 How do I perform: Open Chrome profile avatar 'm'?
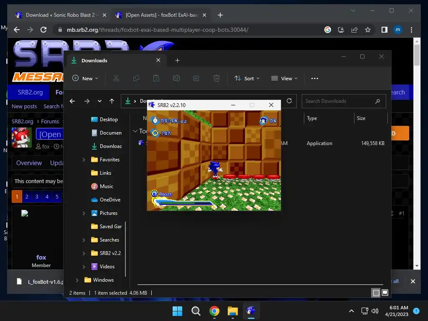[398, 30]
